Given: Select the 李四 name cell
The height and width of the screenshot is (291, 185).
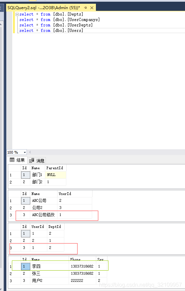Looking at the screenshot, I should 50,266.
